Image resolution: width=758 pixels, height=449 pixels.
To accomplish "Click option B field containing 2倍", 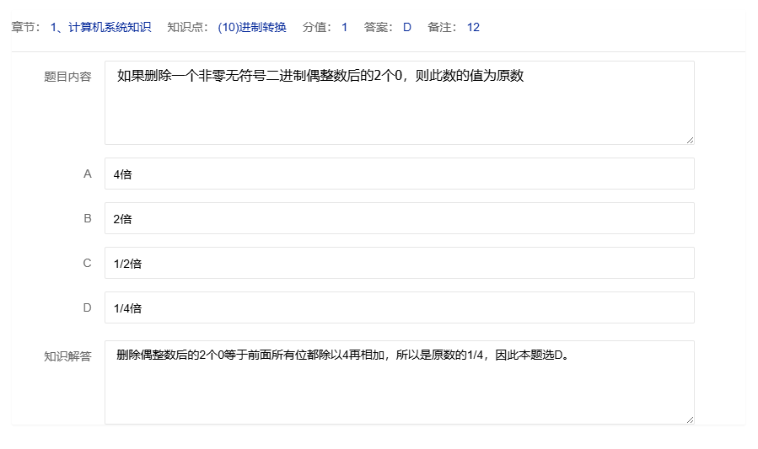I will [x=399, y=219].
